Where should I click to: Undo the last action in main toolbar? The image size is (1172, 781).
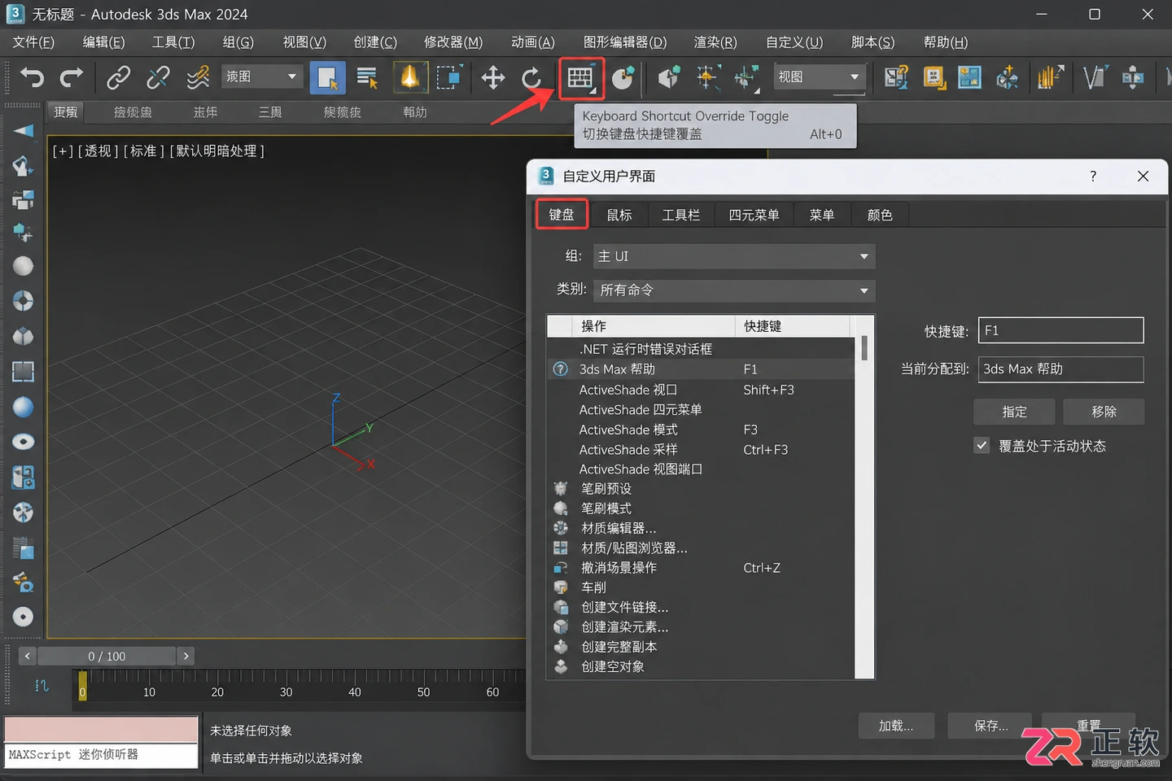coord(32,77)
